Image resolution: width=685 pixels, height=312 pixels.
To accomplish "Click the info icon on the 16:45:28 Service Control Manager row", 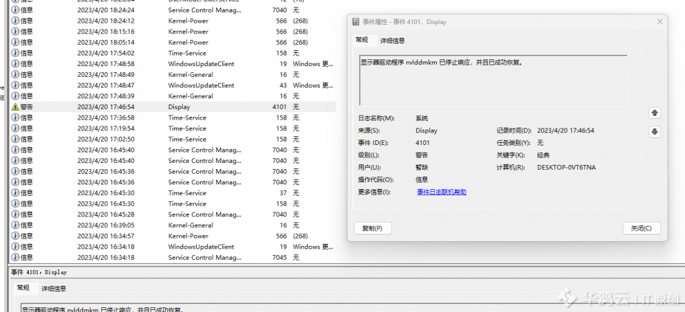I will click(15, 214).
